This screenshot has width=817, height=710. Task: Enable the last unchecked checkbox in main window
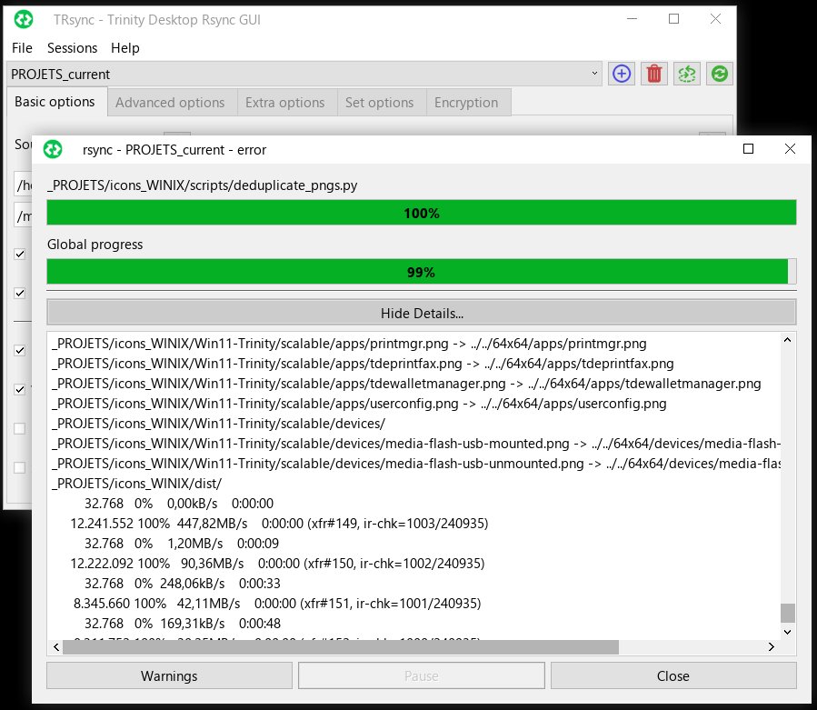20,467
